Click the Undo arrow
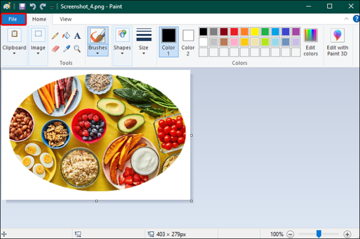 pyautogui.click(x=32, y=6)
